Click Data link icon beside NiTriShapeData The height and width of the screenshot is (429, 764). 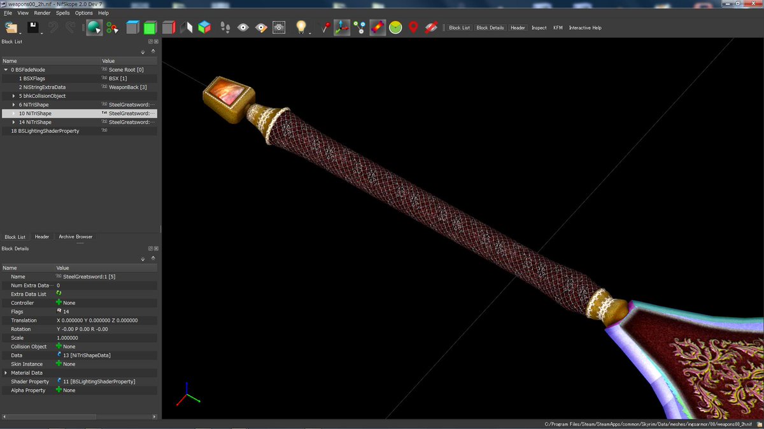pos(59,355)
